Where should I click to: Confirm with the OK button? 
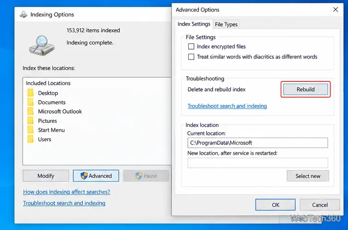coord(275,205)
